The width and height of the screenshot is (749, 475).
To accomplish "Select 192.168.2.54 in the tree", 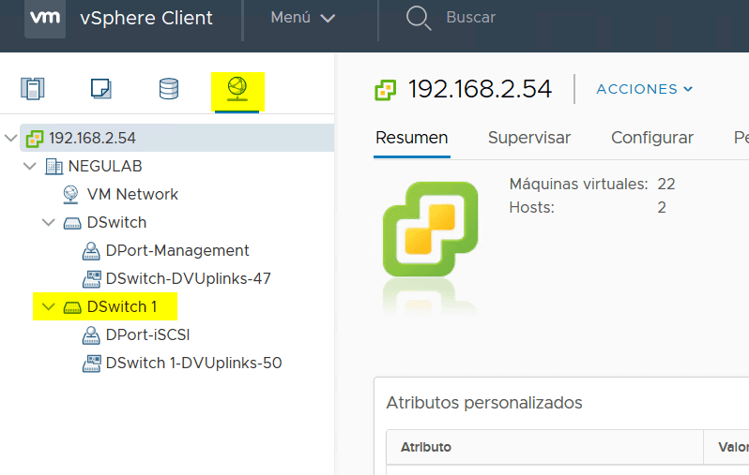I will [x=92, y=139].
